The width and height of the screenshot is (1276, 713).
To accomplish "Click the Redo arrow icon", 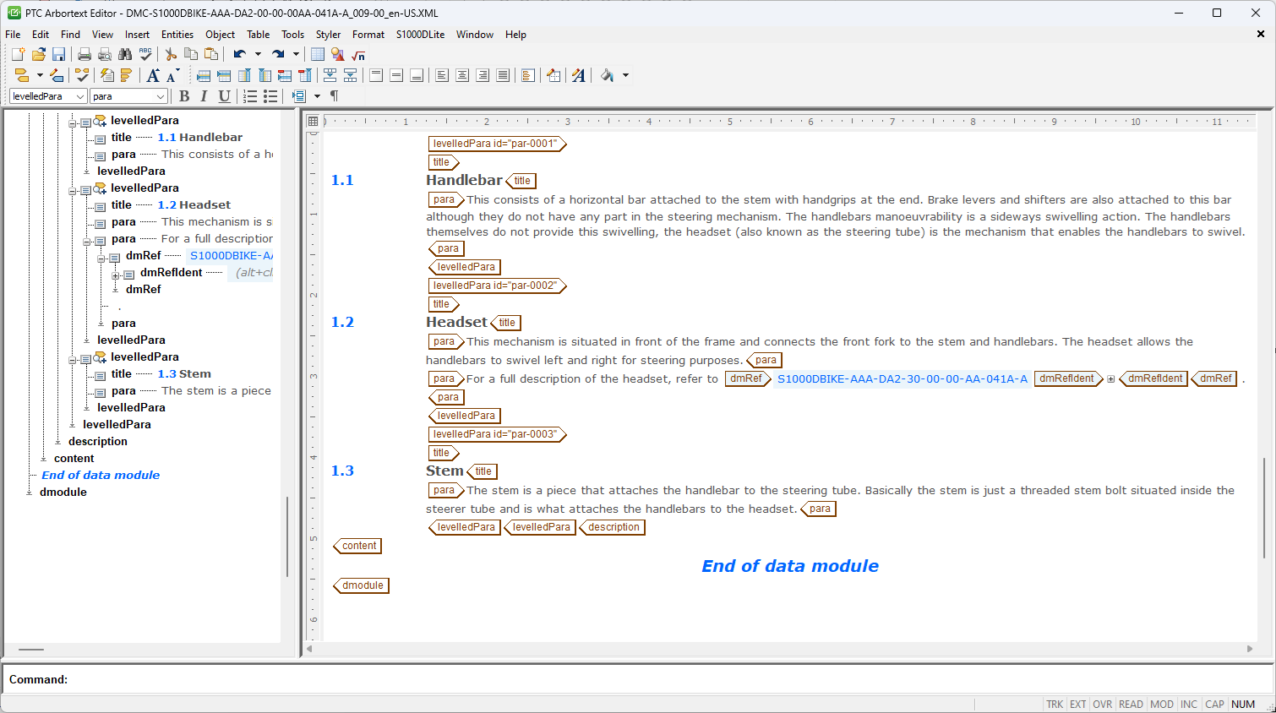I will tap(278, 54).
